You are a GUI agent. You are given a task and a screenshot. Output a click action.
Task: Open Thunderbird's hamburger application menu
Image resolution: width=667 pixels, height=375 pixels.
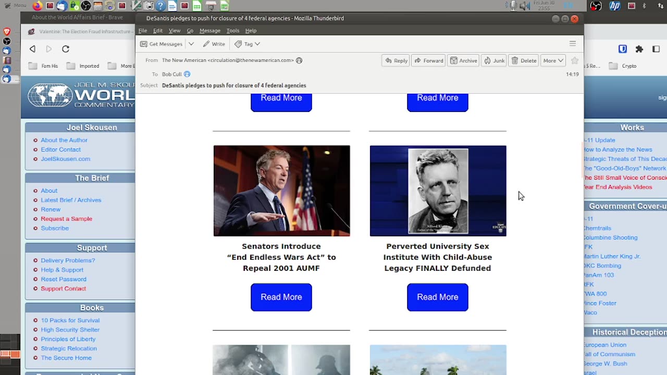point(573,44)
